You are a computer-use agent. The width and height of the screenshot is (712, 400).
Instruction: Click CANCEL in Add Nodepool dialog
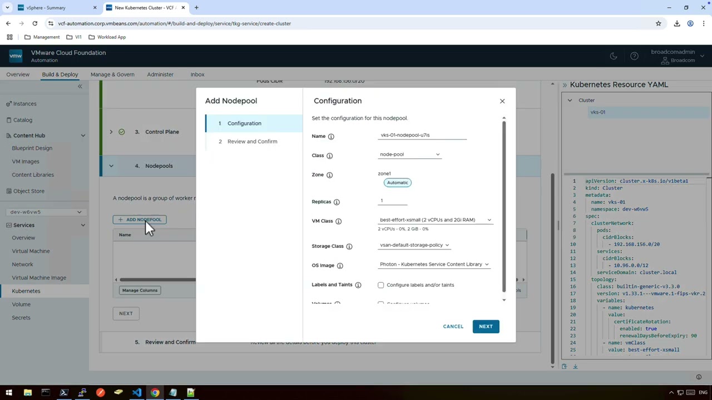(453, 327)
